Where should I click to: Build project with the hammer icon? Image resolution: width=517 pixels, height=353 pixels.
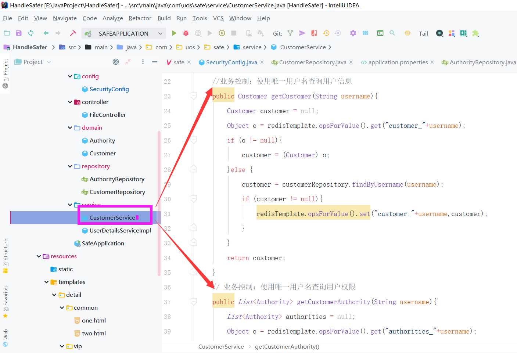pyautogui.click(x=73, y=33)
